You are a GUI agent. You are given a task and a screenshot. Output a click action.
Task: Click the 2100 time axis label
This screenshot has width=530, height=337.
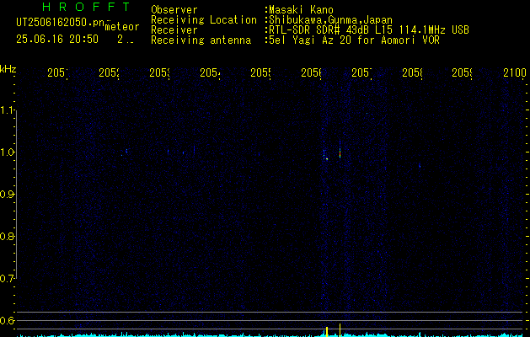pos(515,72)
